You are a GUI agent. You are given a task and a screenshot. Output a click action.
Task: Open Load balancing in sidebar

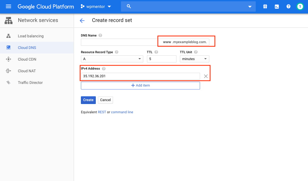(x=37, y=36)
